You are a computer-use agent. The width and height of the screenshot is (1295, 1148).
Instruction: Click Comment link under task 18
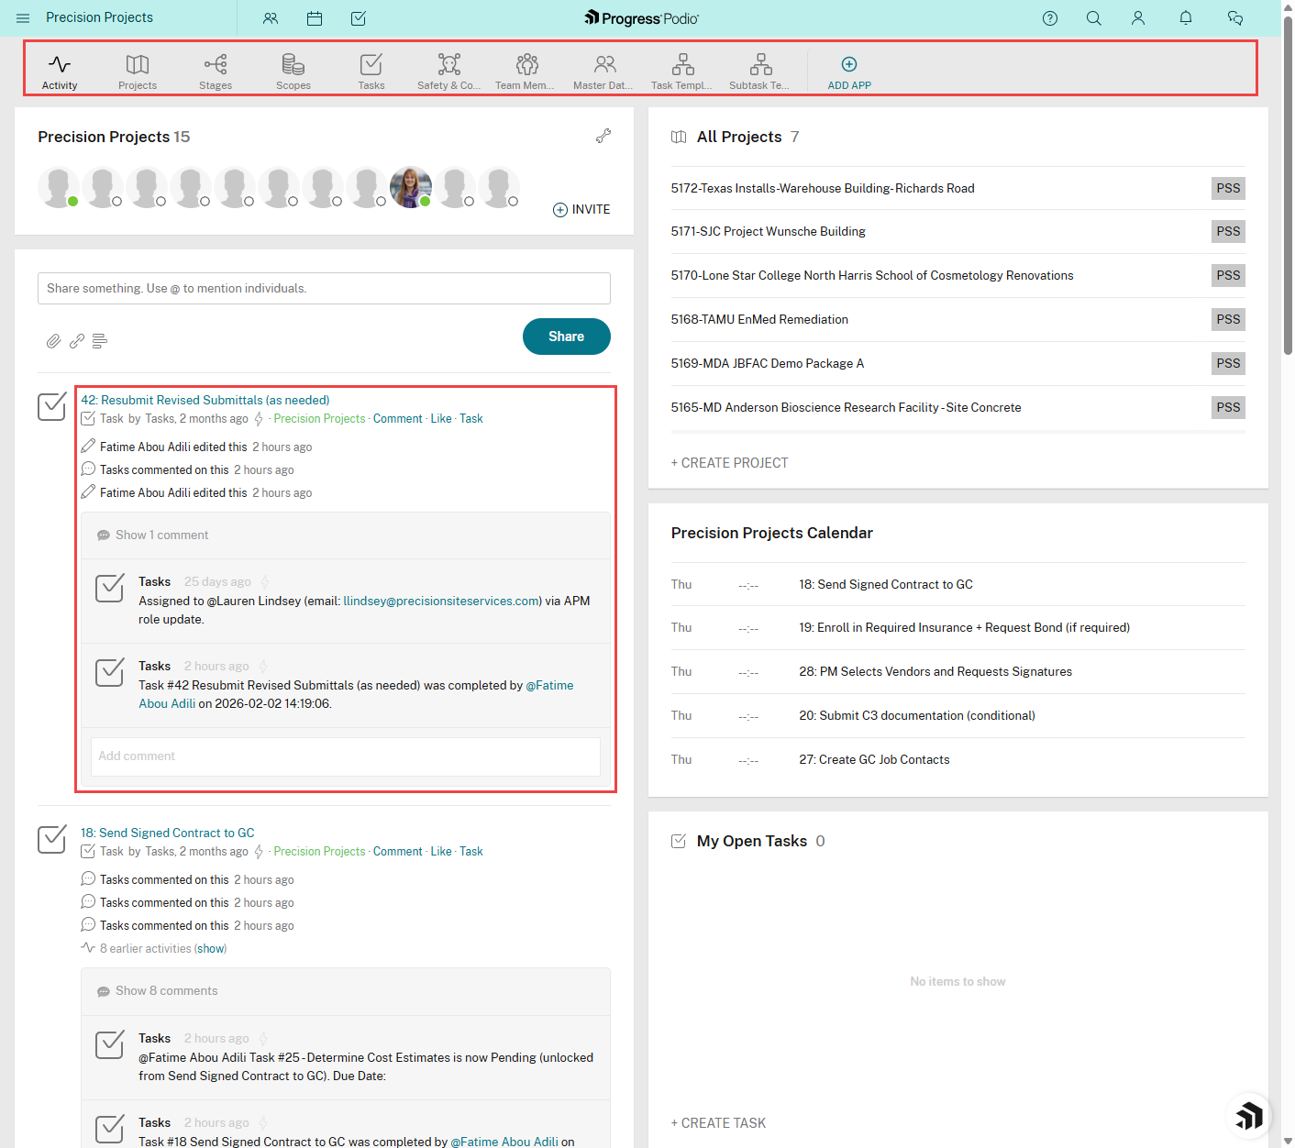click(x=398, y=851)
